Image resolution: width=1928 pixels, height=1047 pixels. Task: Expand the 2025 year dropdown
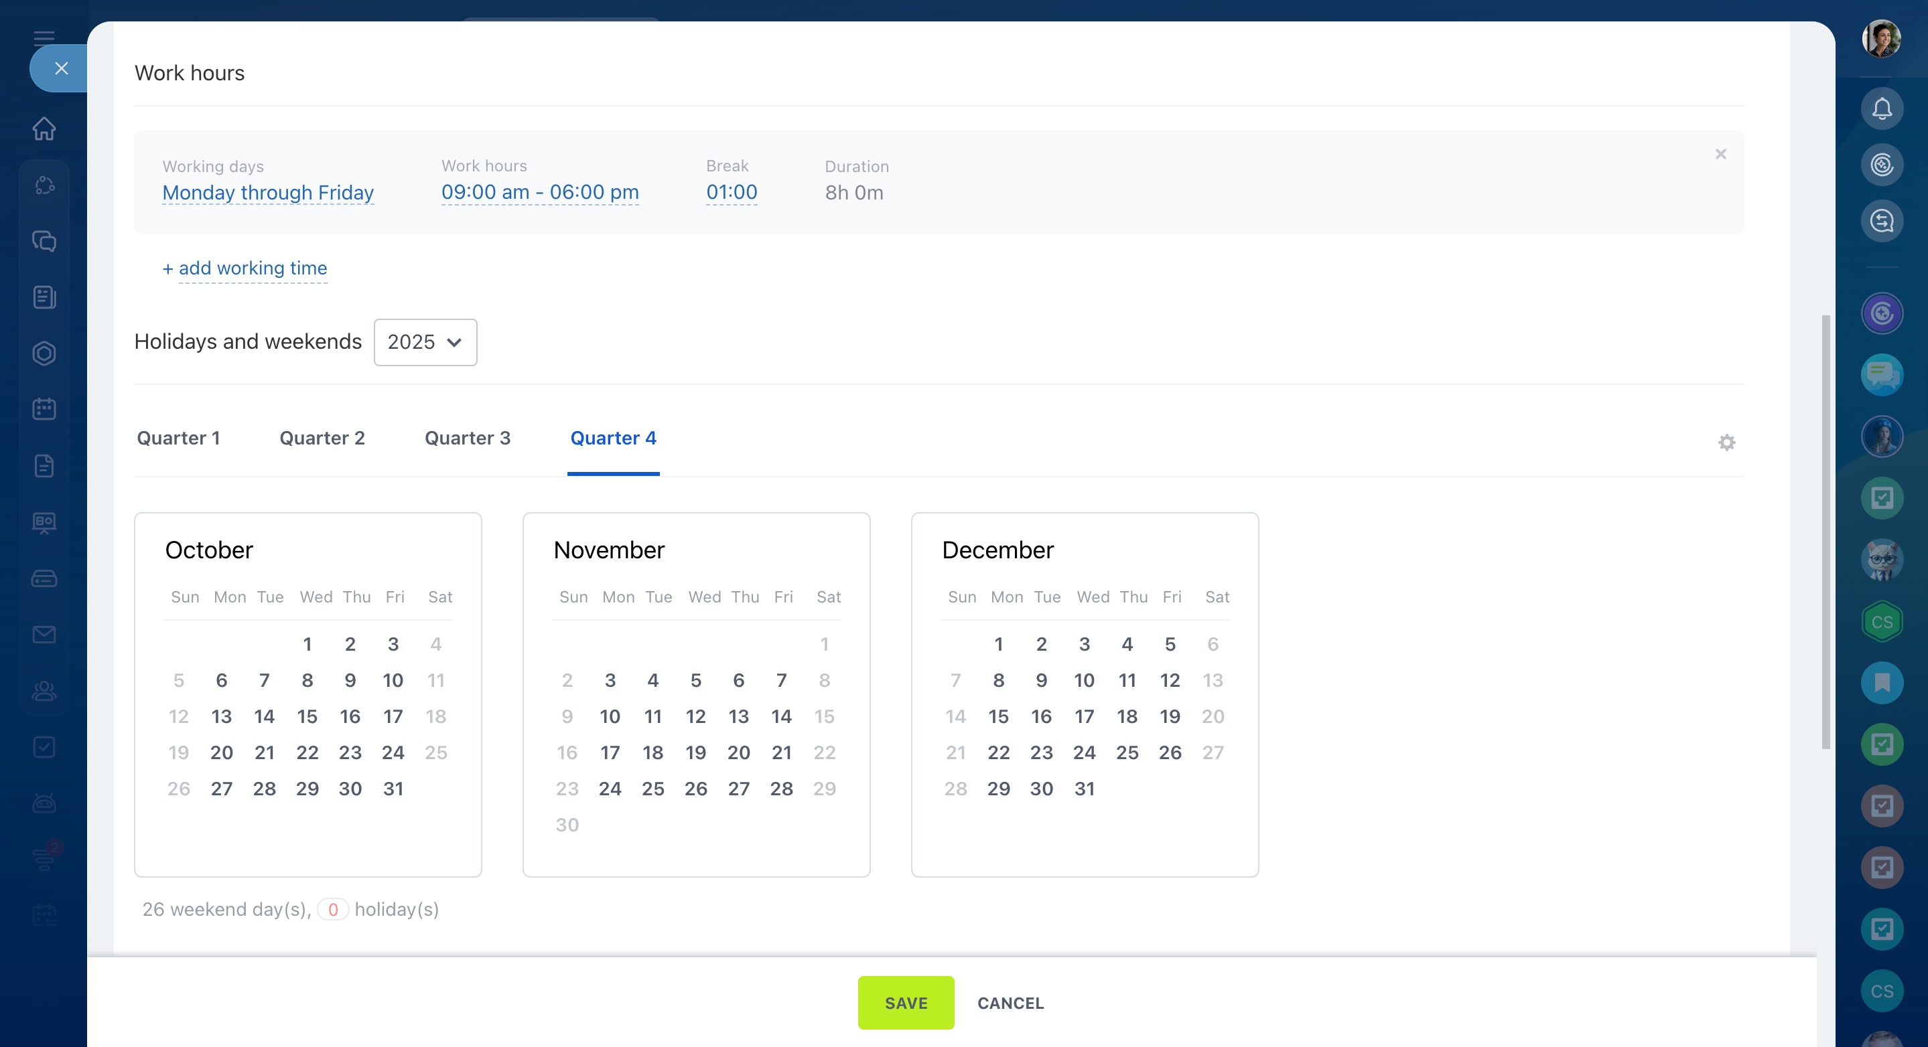425,342
